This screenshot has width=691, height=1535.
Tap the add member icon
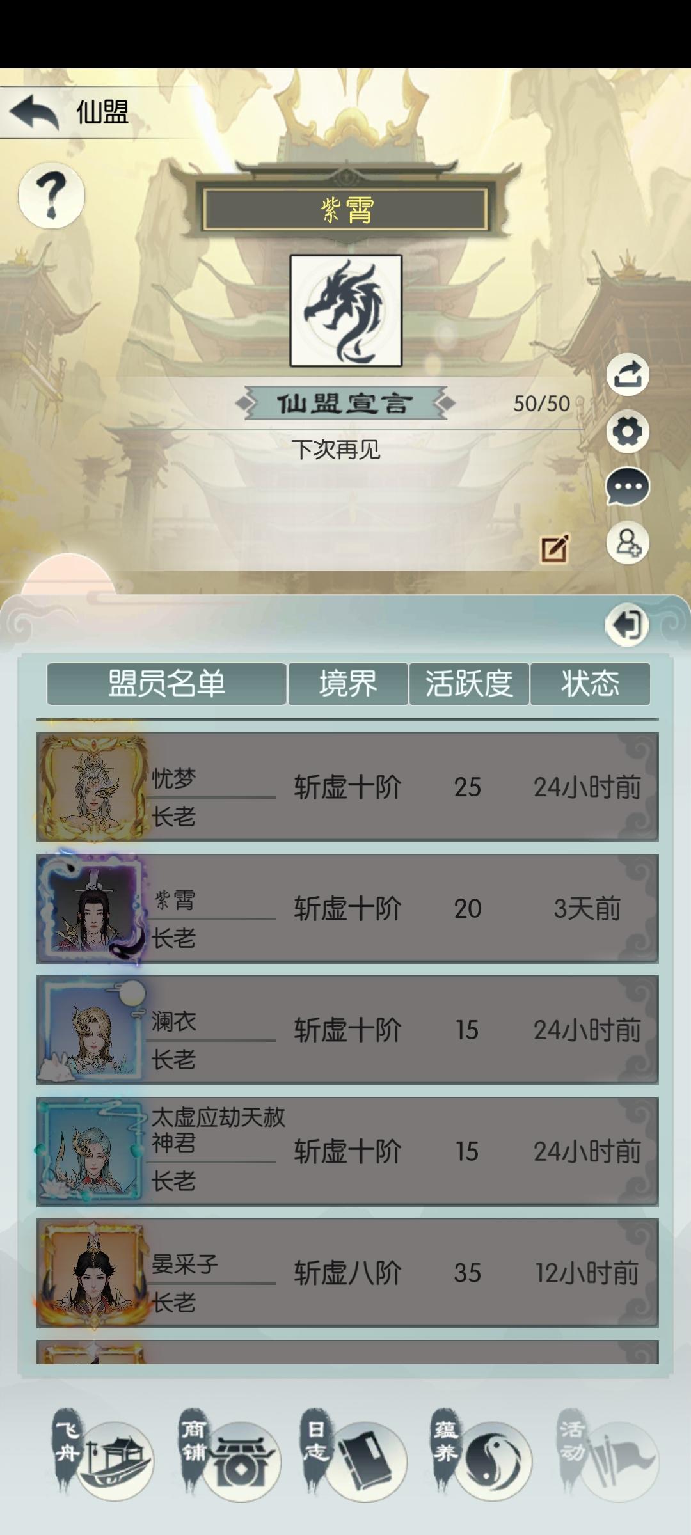point(628,543)
